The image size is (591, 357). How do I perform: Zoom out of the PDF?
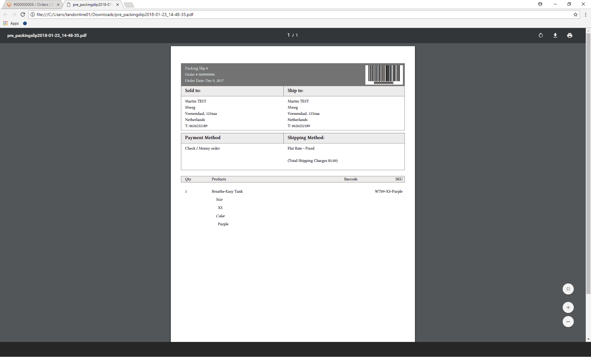tap(568, 322)
